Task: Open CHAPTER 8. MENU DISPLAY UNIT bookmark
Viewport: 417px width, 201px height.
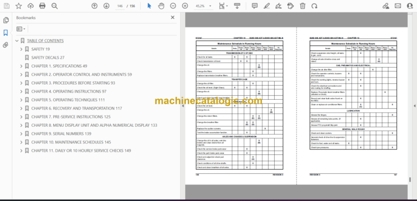Action: 94,125
